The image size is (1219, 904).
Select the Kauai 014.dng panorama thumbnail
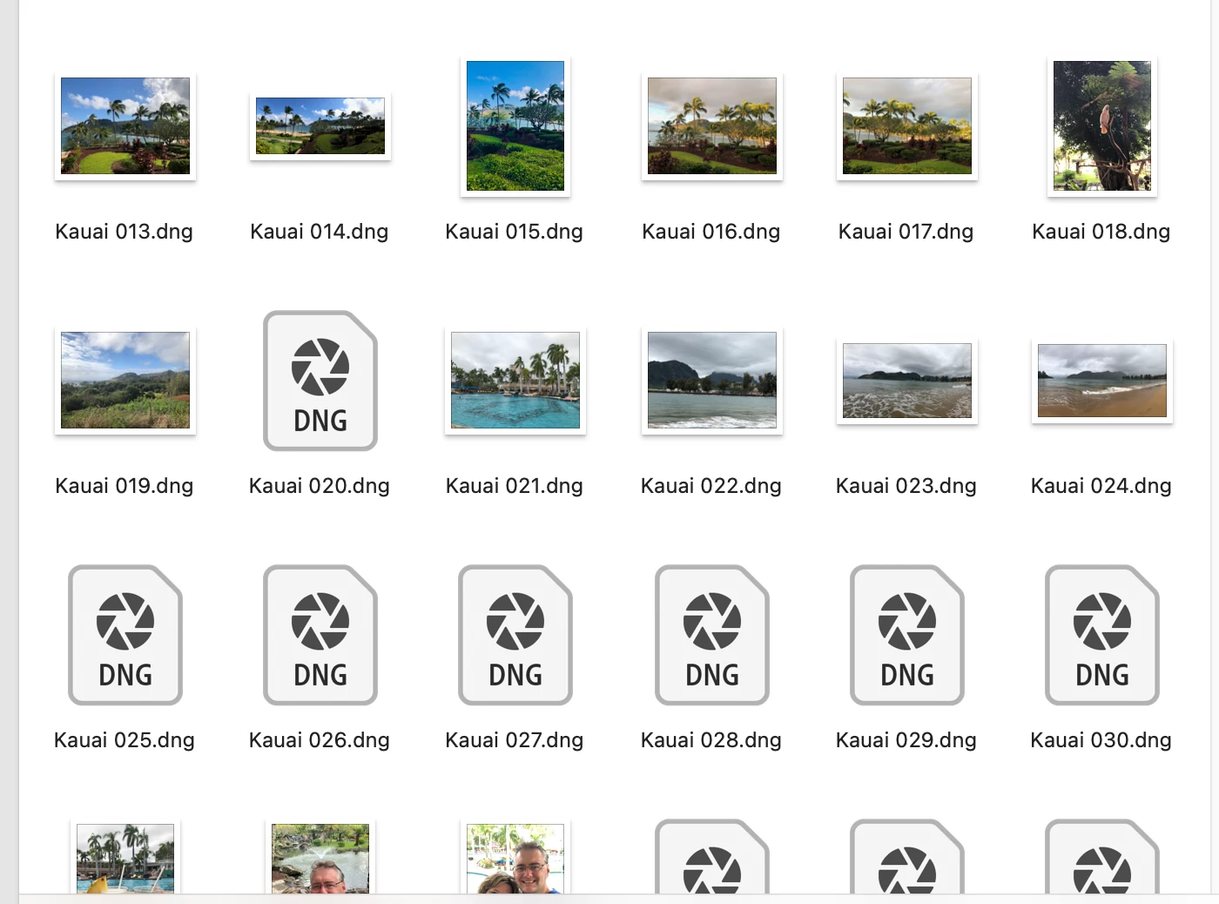pyautogui.click(x=320, y=126)
